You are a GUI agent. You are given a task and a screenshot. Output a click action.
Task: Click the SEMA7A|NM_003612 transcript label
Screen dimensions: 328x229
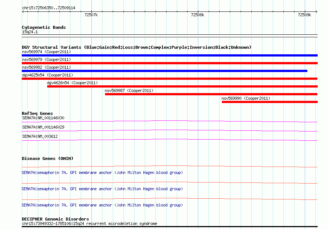tap(40, 137)
